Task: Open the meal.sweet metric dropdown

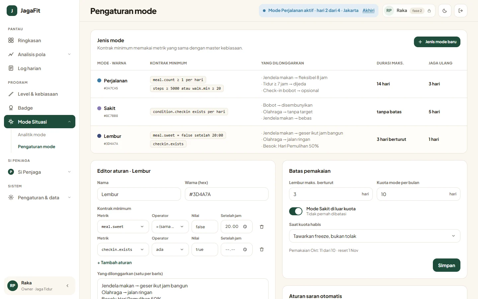Action: [x=123, y=227]
